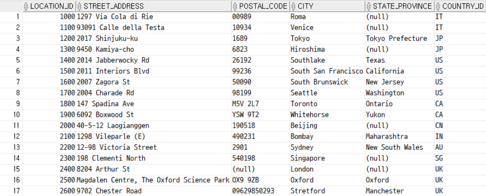Screen dimensions: 486x196
Task: Select country cell 'SG' for Singapore
Action: coord(460,158)
